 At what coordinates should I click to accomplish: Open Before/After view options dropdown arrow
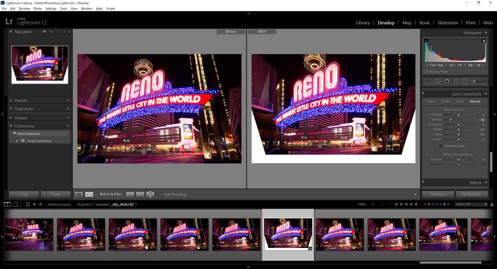96,194
